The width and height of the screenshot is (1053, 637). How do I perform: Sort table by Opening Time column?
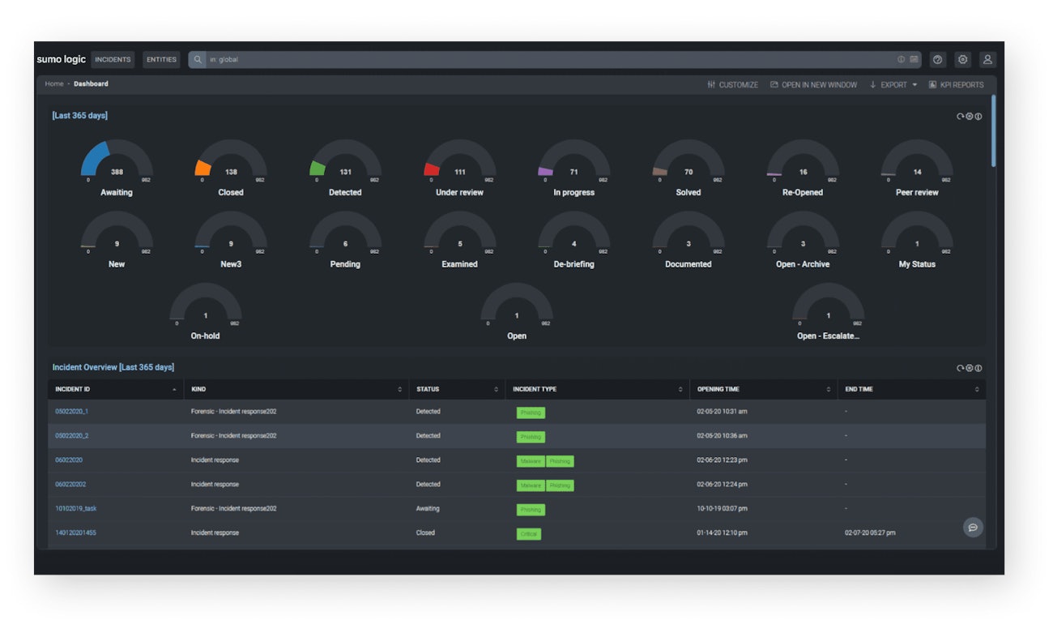764,390
